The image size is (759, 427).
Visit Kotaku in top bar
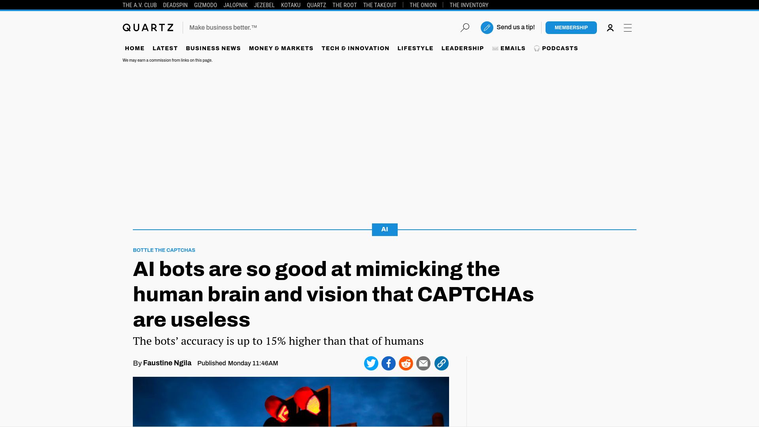click(291, 5)
